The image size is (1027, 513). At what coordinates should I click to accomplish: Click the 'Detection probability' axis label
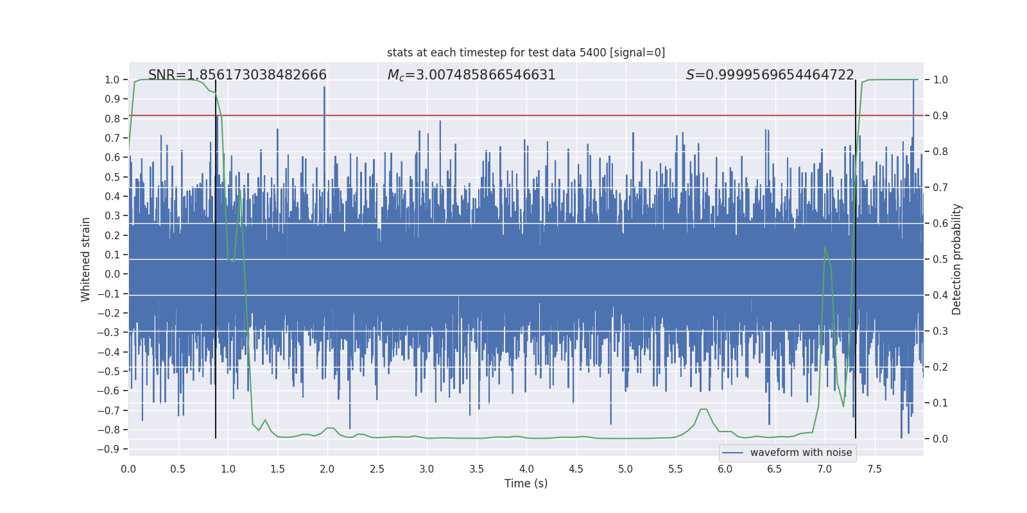pyautogui.click(x=956, y=259)
